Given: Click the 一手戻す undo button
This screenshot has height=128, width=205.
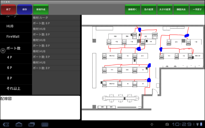Looking at the screenshot, I should 197,10.
